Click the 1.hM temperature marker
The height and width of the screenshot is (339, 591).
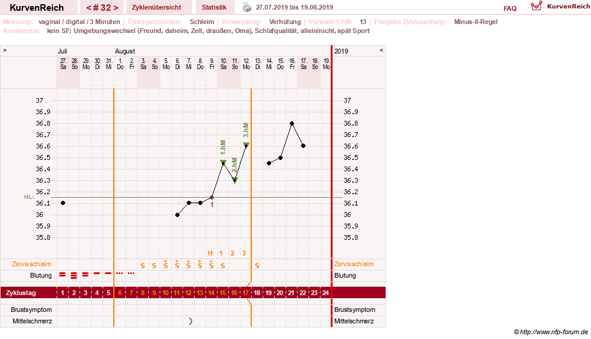223,162
